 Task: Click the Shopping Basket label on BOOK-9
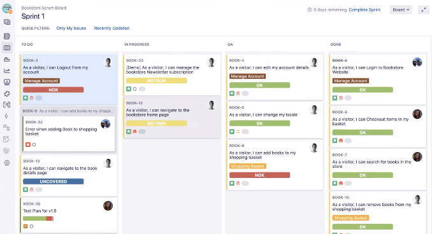(x=247, y=166)
